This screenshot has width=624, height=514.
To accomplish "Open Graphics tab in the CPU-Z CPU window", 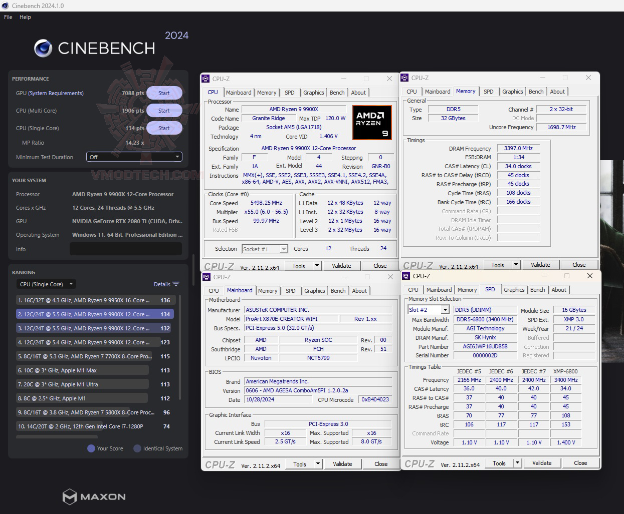I will tap(314, 93).
